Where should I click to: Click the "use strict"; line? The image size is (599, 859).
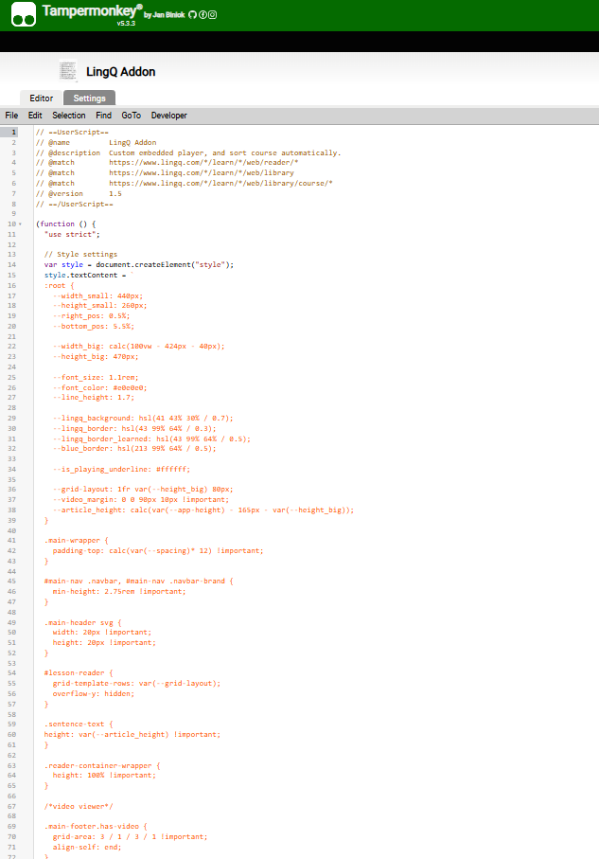coord(72,235)
